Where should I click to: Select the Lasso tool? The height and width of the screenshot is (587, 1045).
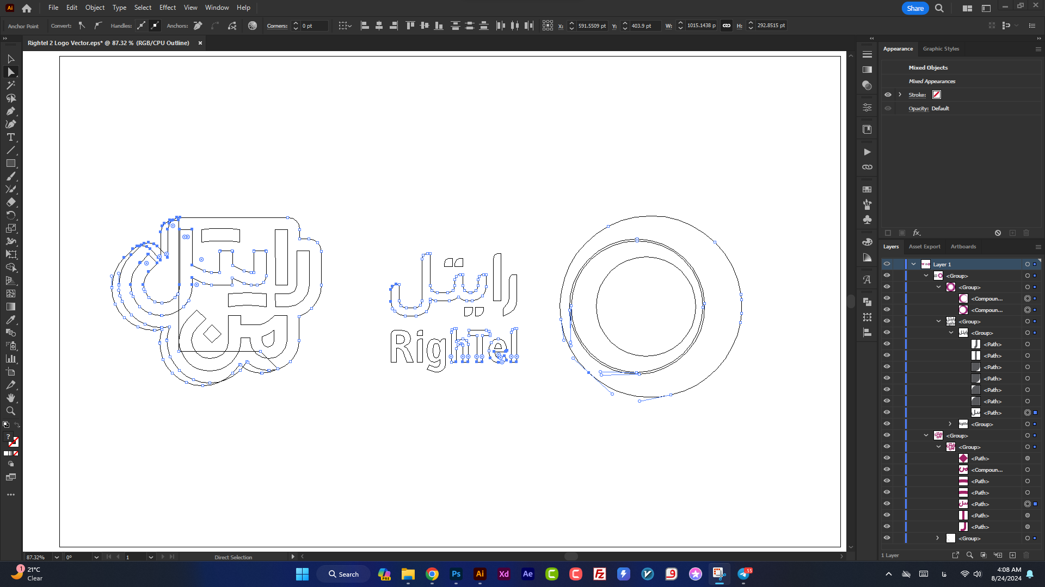click(x=11, y=98)
